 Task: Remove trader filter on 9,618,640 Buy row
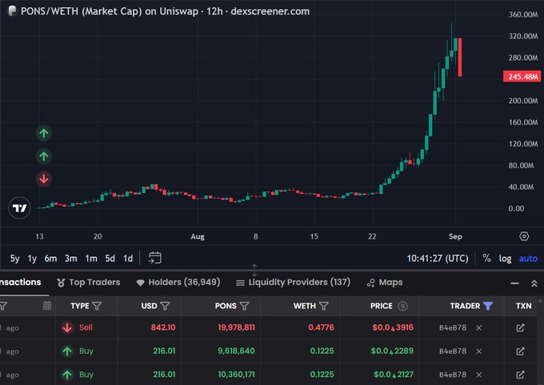(478, 351)
